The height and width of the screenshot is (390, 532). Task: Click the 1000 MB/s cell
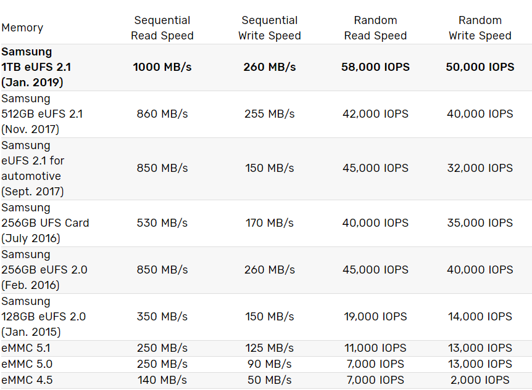coord(162,67)
